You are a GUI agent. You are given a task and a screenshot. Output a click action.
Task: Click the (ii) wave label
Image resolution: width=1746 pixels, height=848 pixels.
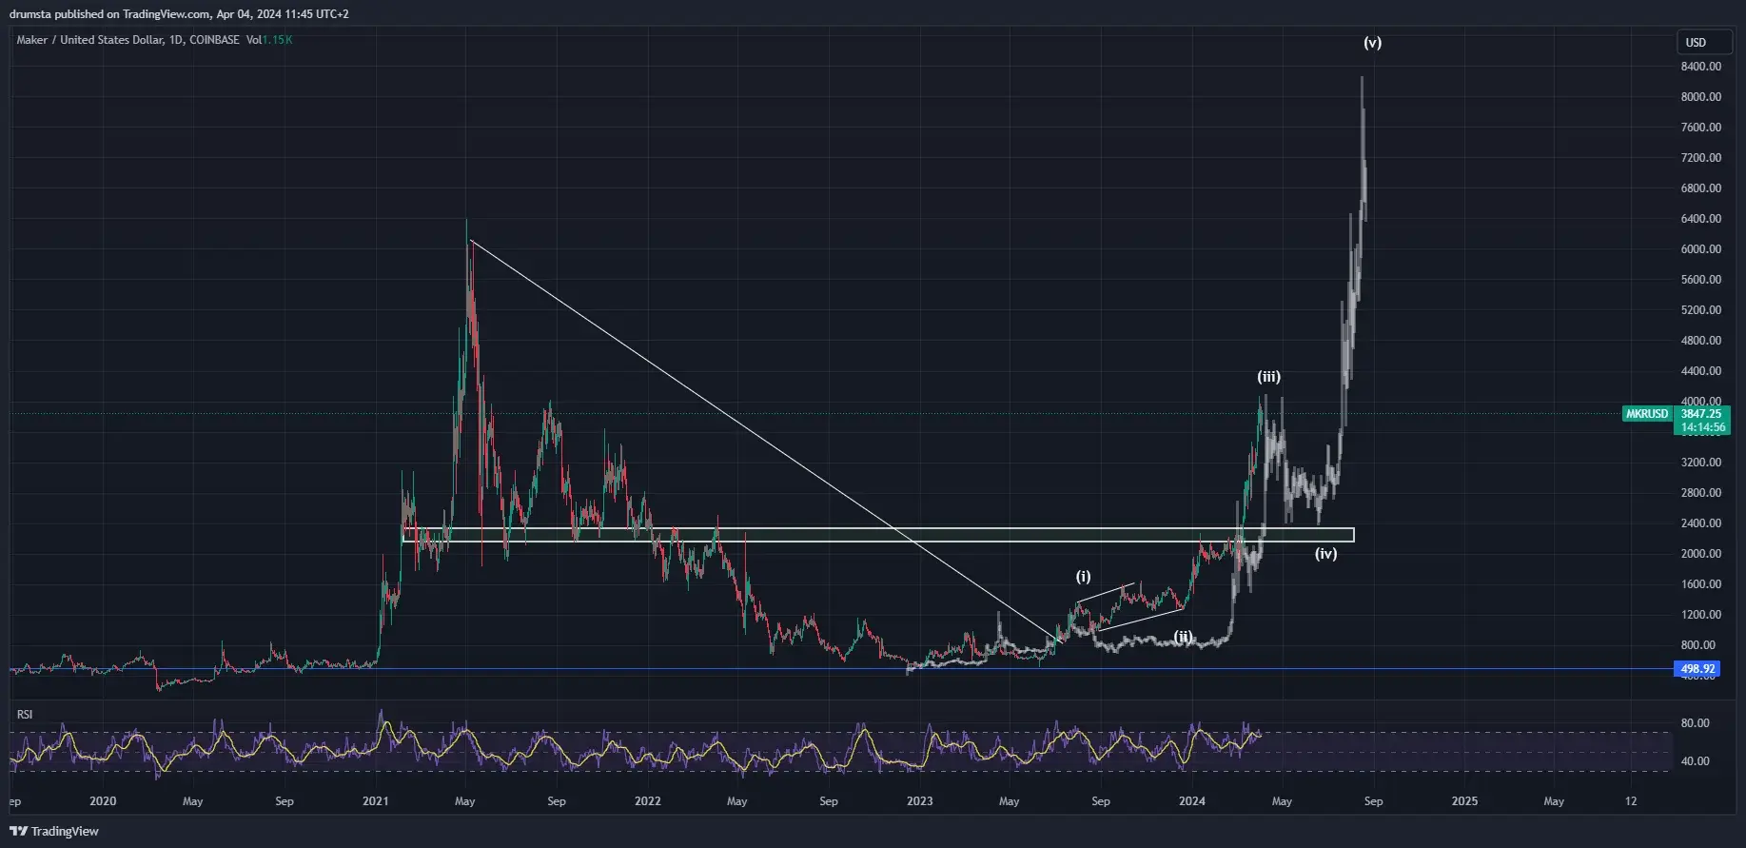coord(1183,637)
